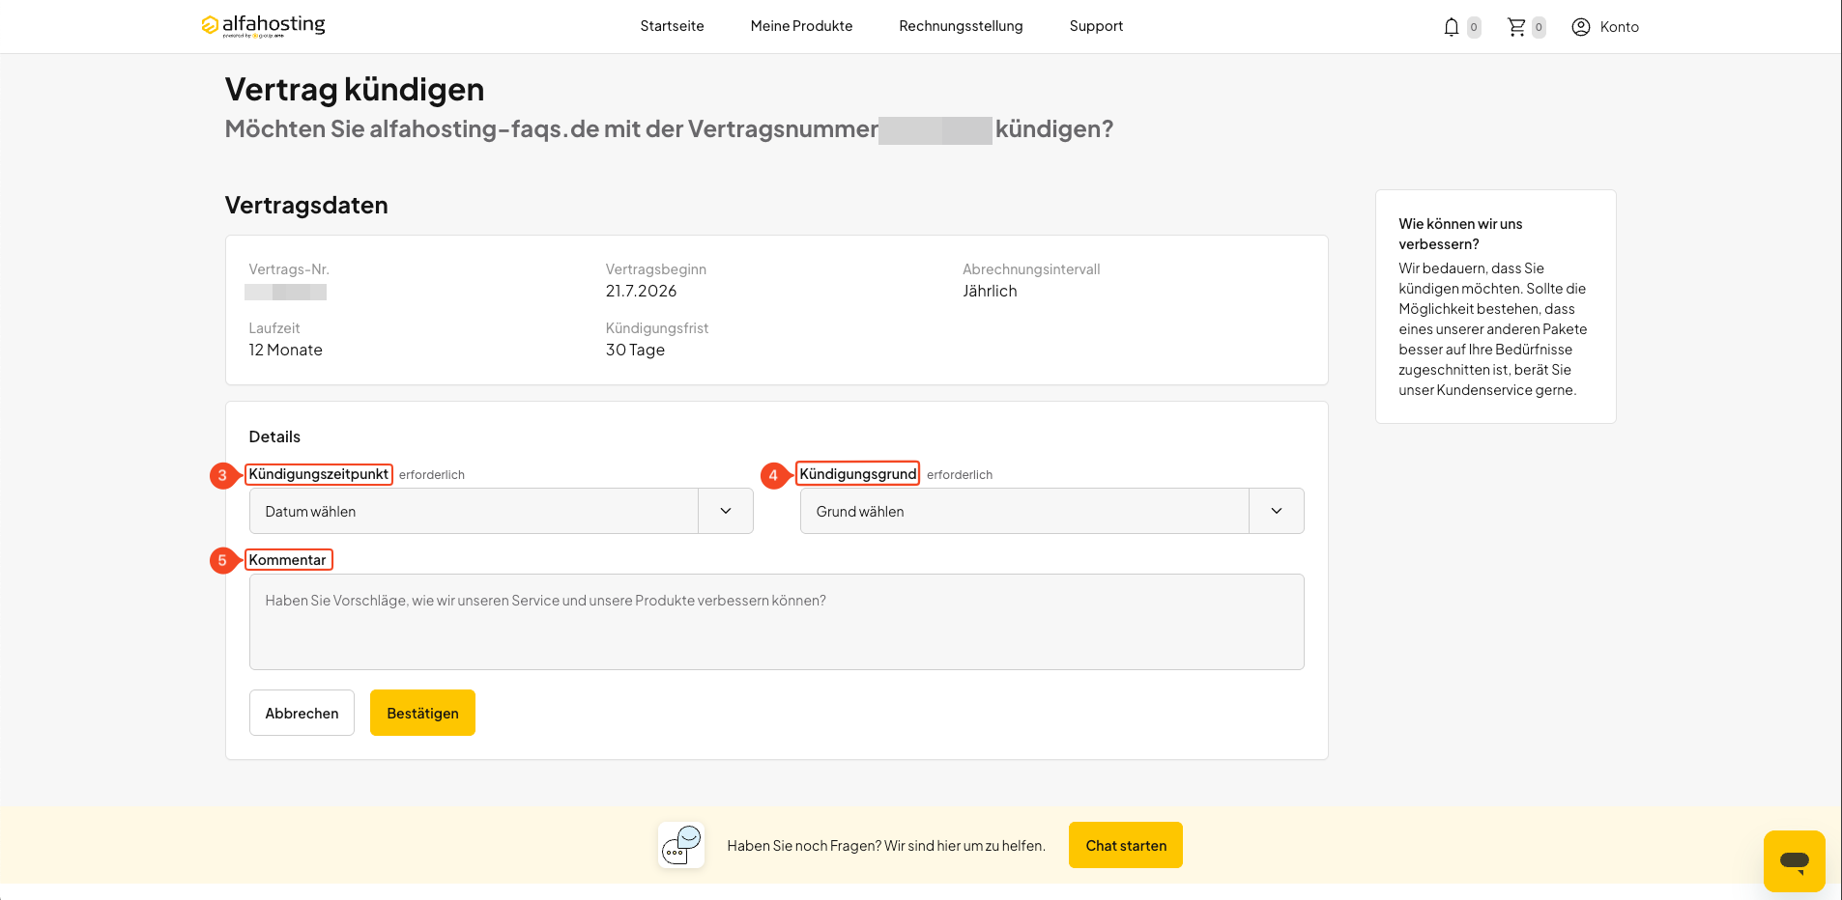Click the Kündigungsfrist value 30 Tage
This screenshot has height=900, width=1842.
tap(635, 350)
